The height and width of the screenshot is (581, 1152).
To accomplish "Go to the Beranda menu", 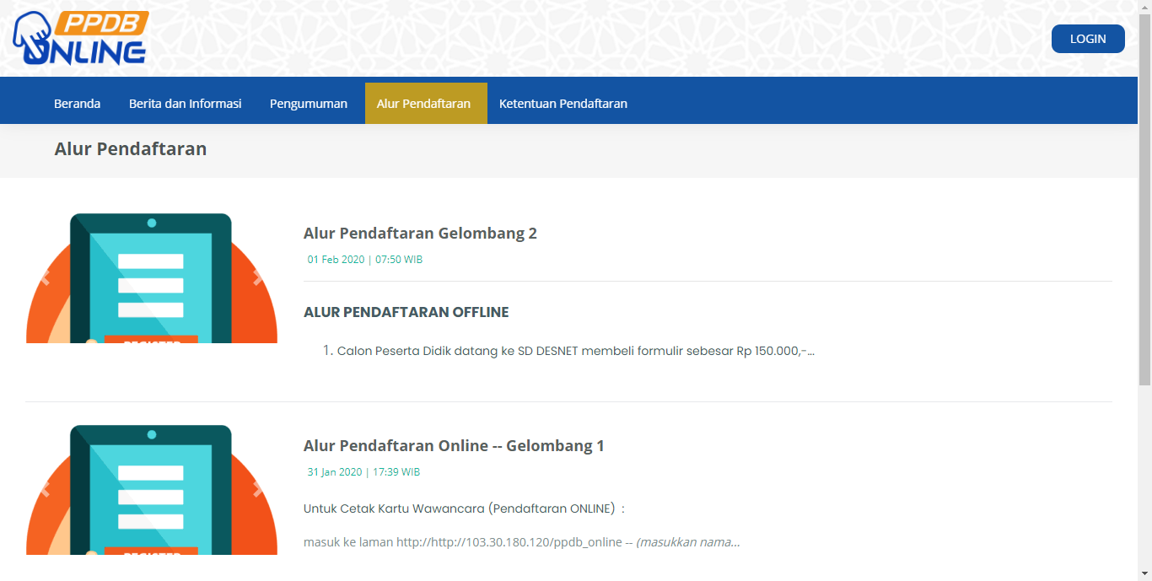I will tap(77, 104).
